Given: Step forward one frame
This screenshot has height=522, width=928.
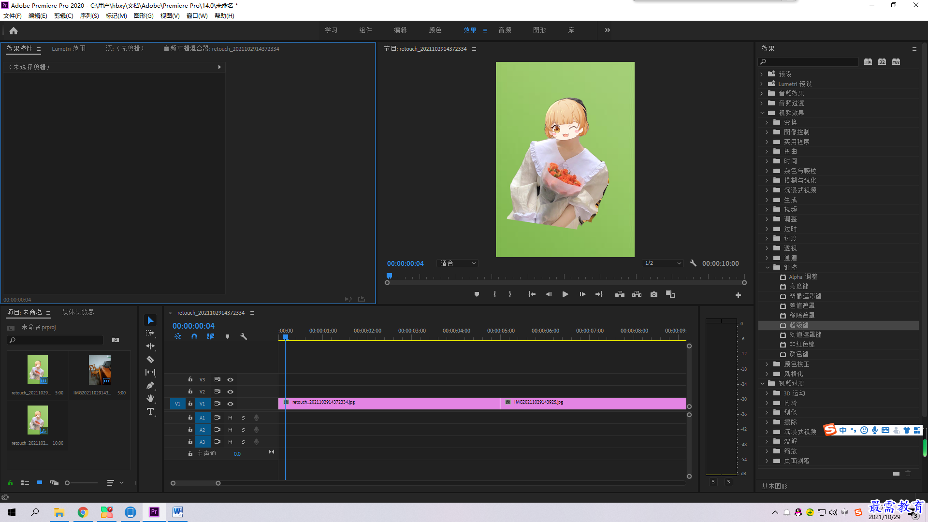Looking at the screenshot, I should click(x=582, y=294).
